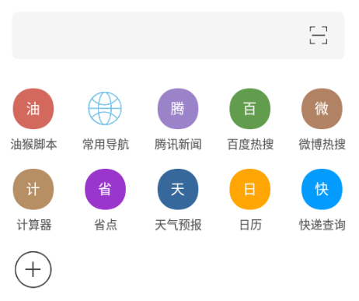The height and width of the screenshot is (301, 359).
Task: Click the 天气预报 text label
Action: [x=178, y=225]
